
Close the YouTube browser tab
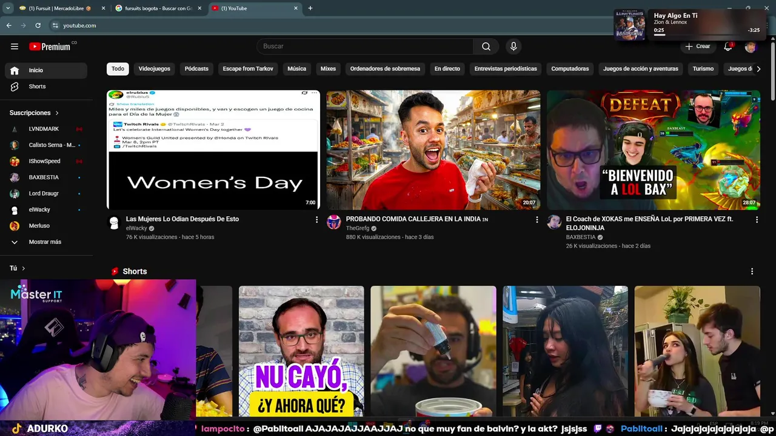point(296,8)
